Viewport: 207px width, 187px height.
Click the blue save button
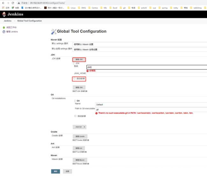56,171
